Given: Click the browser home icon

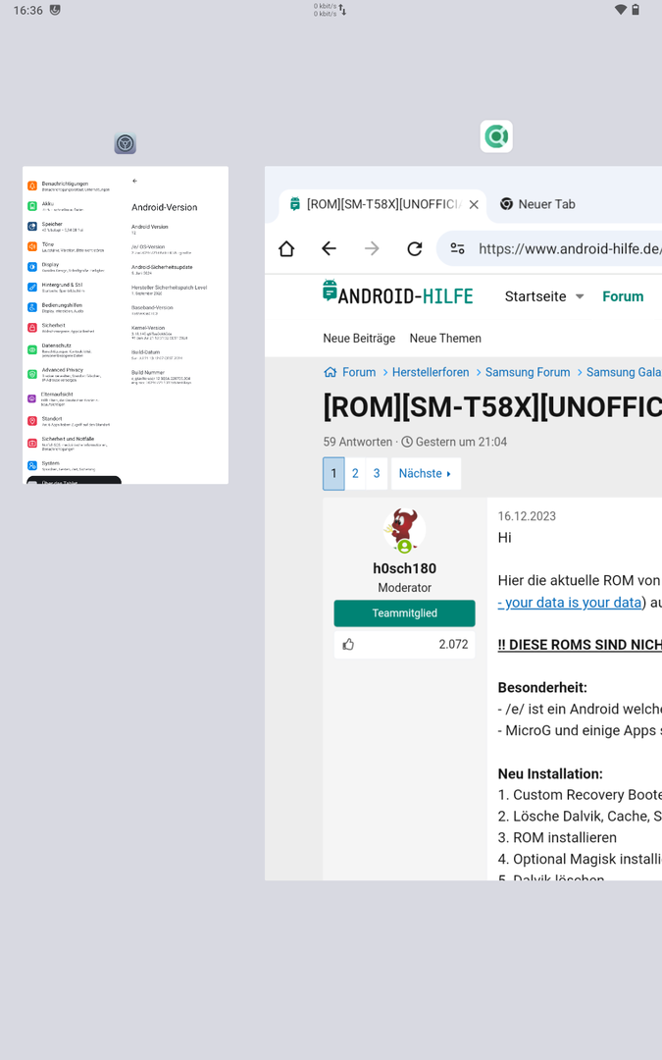Looking at the screenshot, I should click(286, 248).
